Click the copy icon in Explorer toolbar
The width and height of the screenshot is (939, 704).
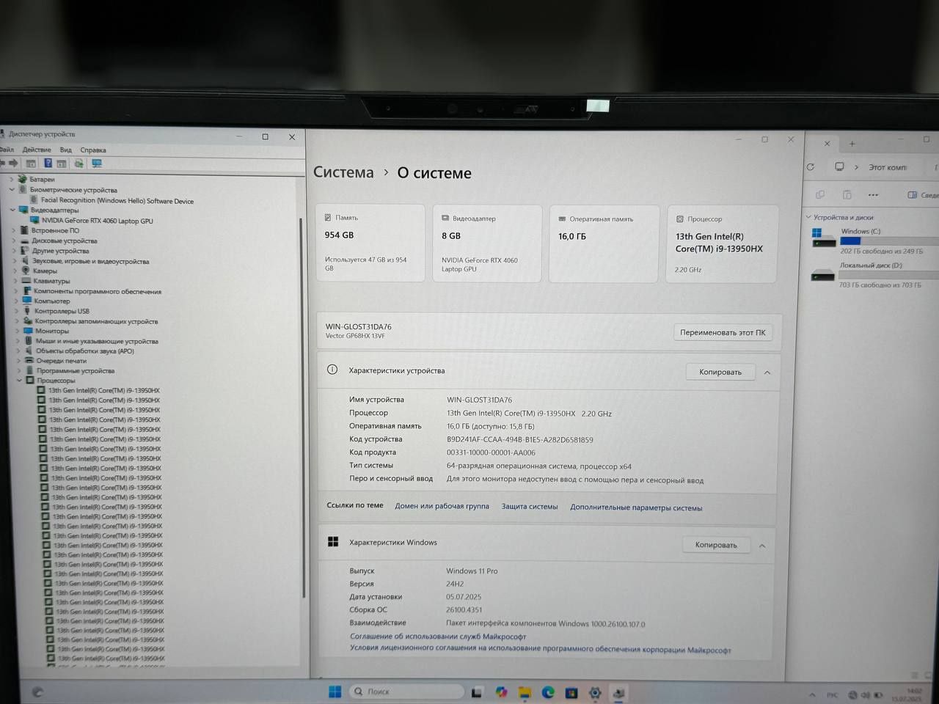pyautogui.click(x=820, y=194)
